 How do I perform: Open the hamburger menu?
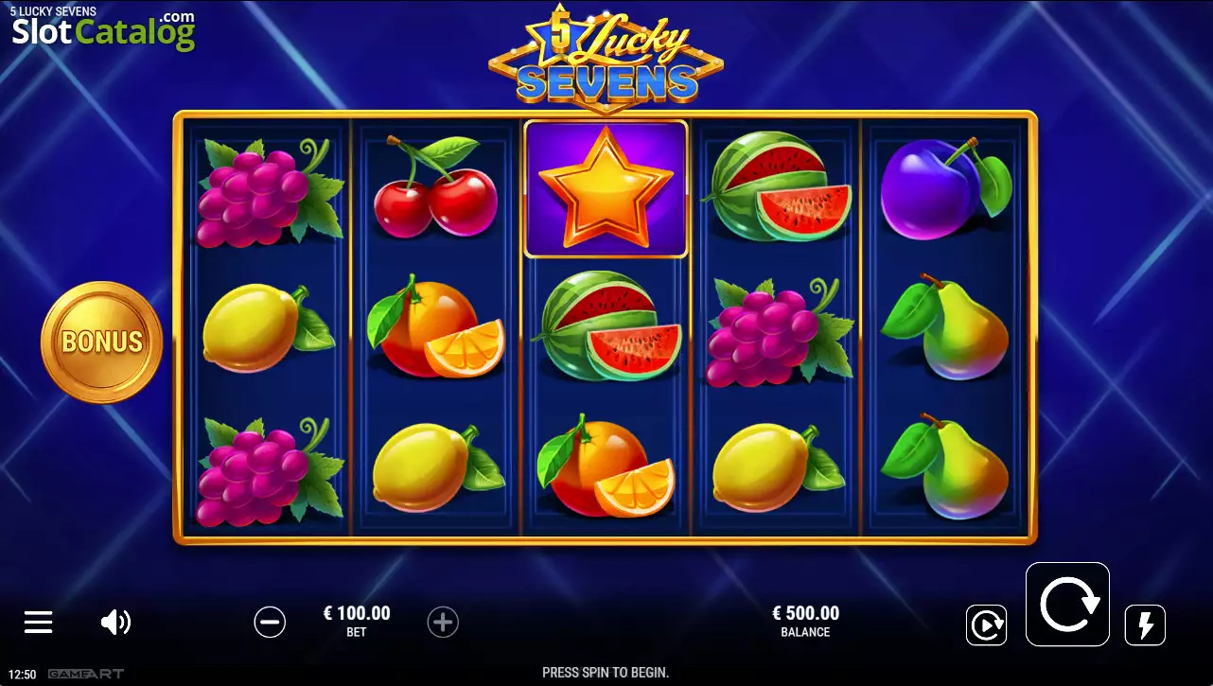click(38, 622)
